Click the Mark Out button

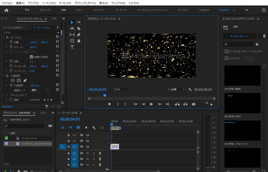tap(125, 104)
